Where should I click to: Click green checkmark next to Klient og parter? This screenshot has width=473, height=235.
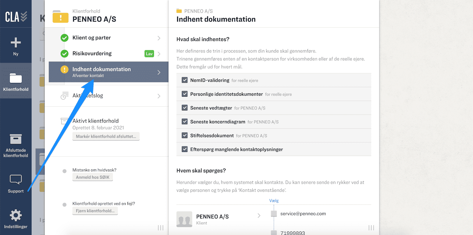64,38
